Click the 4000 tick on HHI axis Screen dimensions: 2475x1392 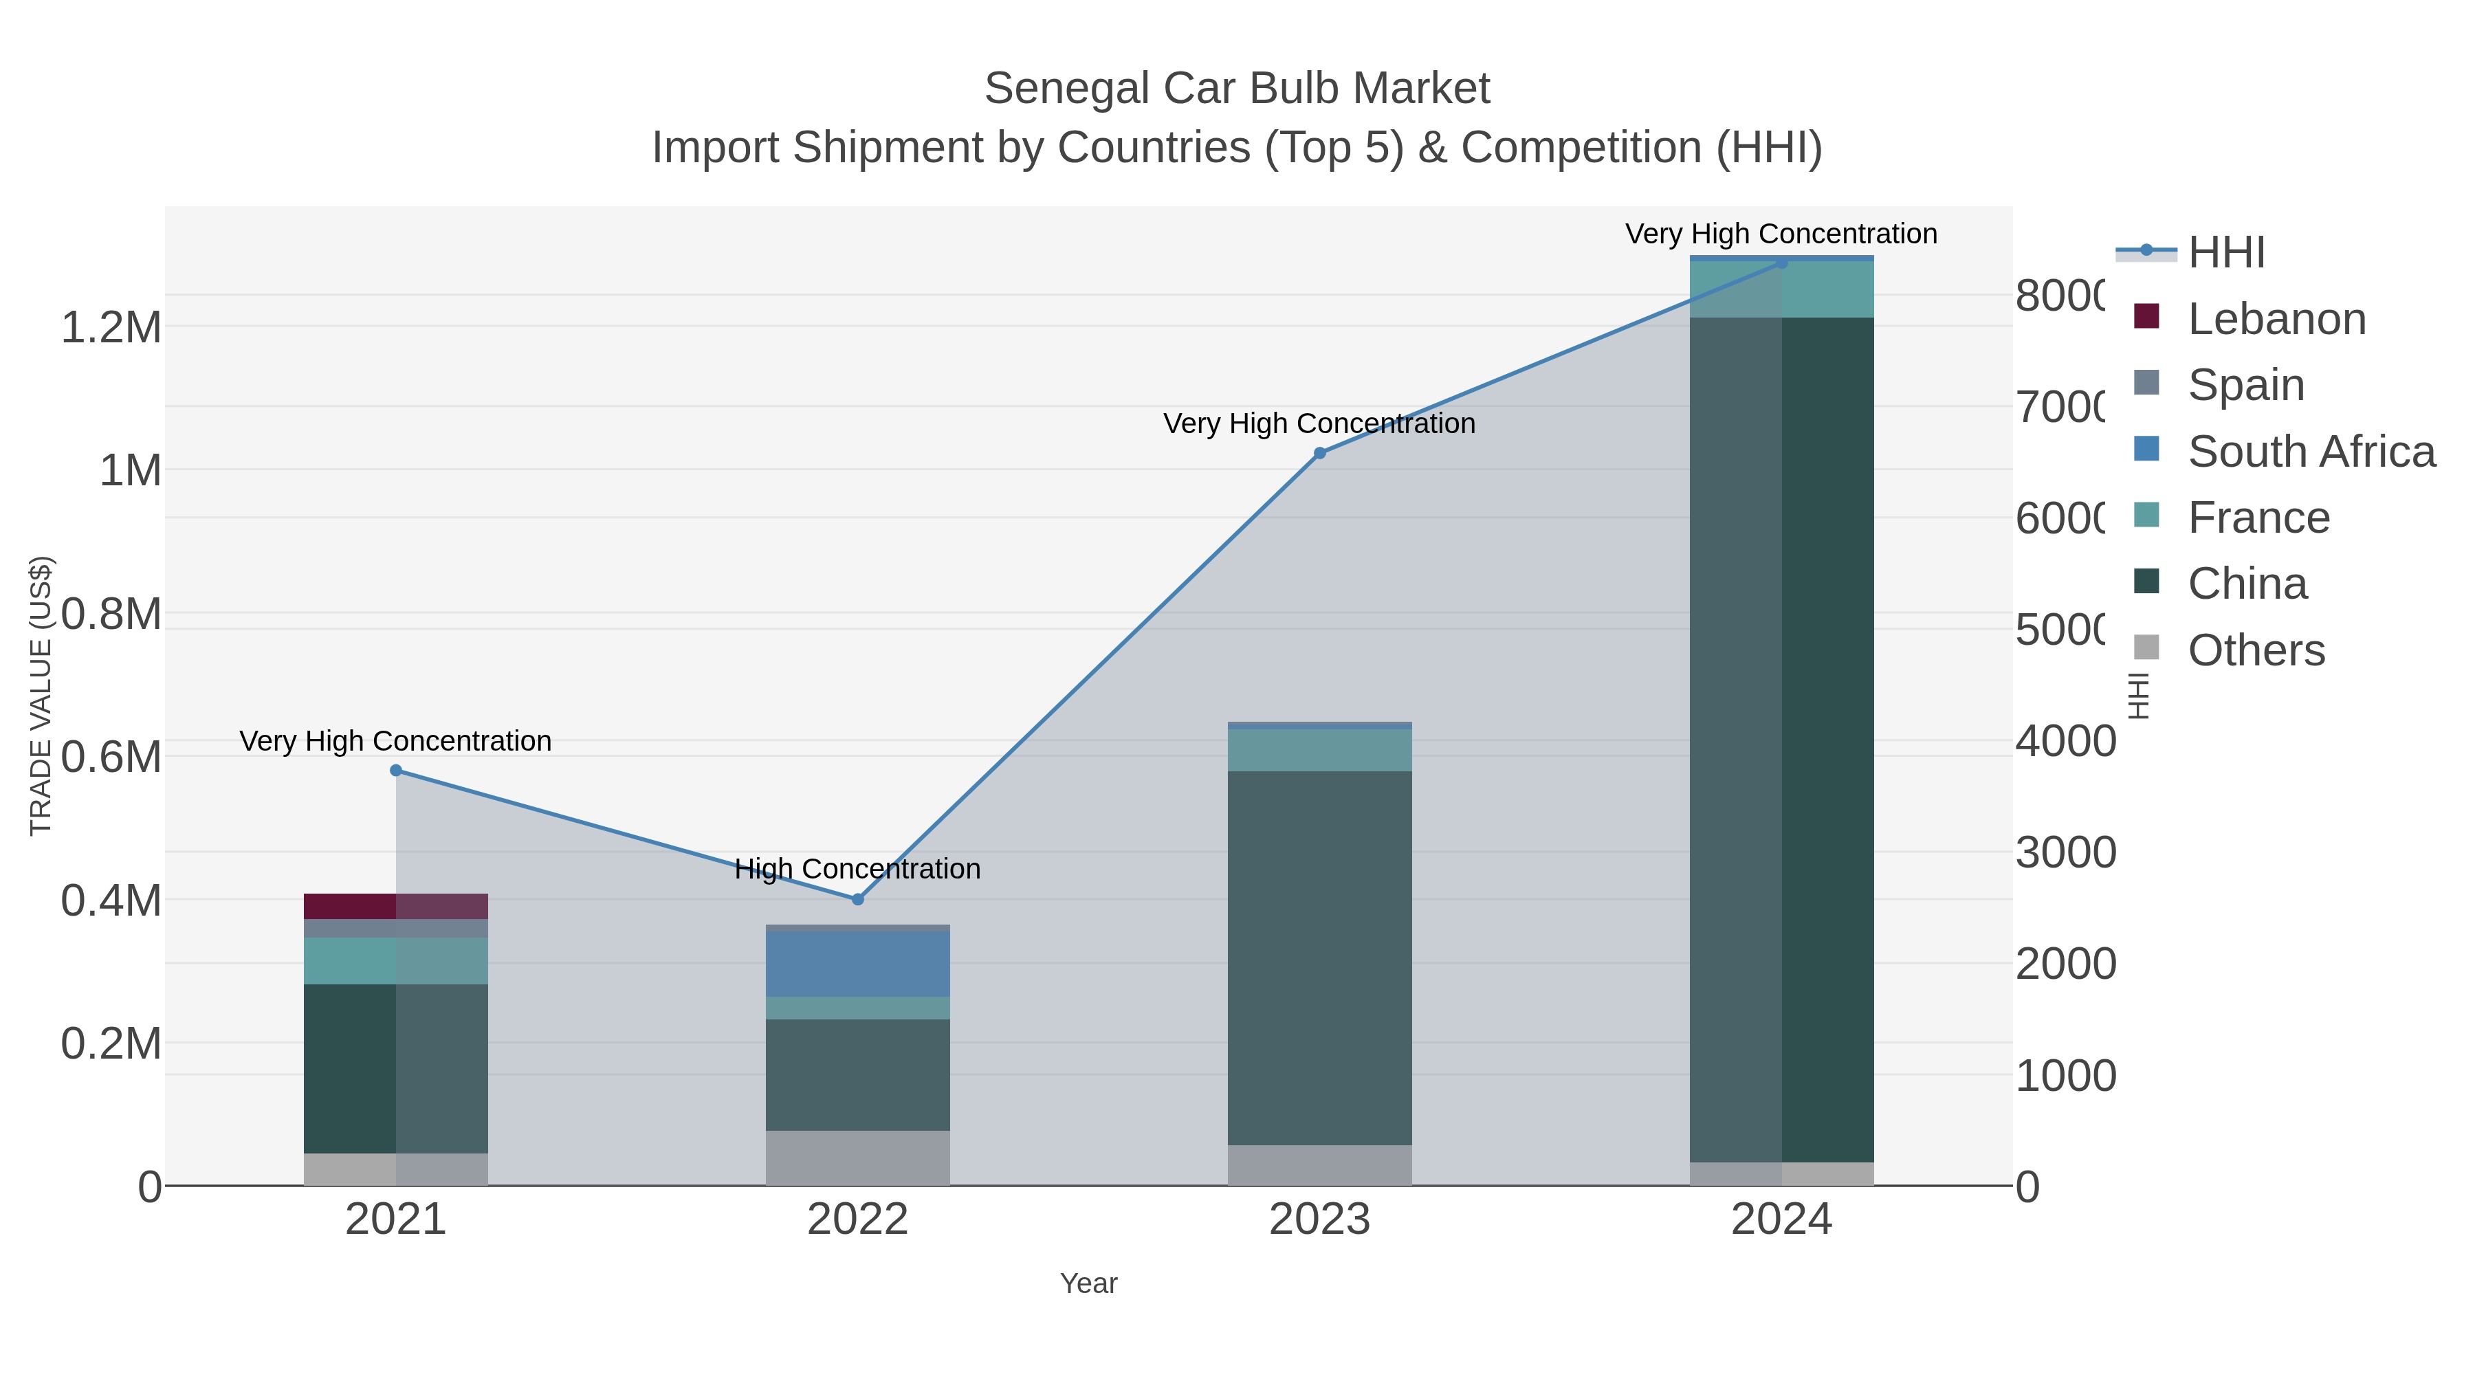tap(2066, 742)
